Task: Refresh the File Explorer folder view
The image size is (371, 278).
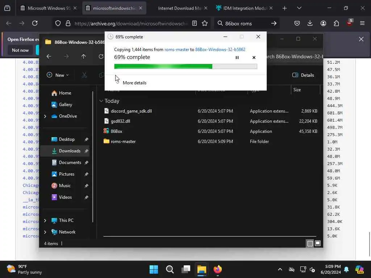Action: [x=101, y=56]
